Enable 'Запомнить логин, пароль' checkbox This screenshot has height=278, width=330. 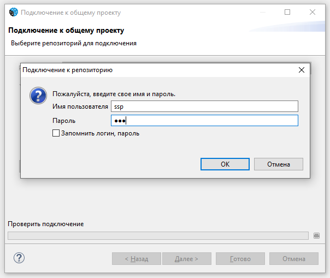[x=56, y=133]
